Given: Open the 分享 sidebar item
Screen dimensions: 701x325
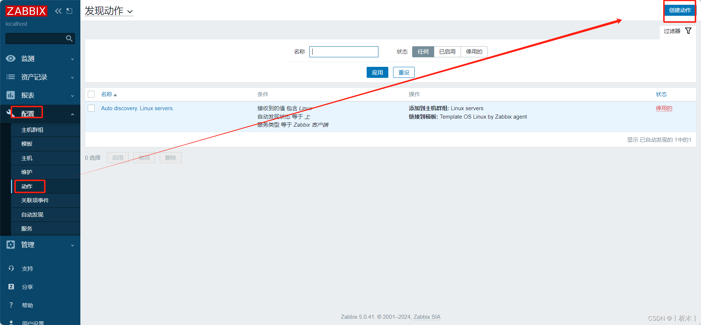Looking at the screenshot, I should (28, 287).
